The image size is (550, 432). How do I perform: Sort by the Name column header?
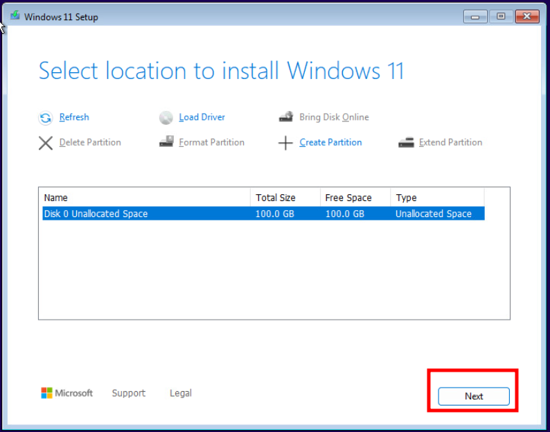coord(146,198)
